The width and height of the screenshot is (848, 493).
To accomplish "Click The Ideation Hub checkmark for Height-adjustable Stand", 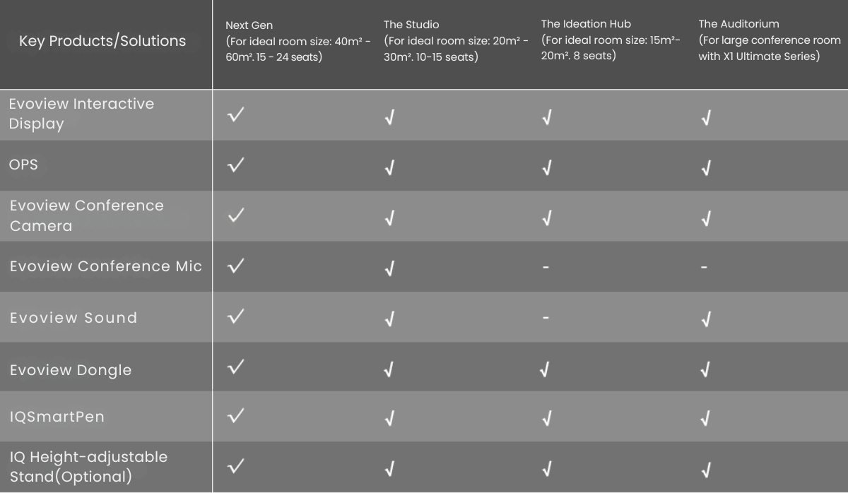I will click(x=546, y=468).
